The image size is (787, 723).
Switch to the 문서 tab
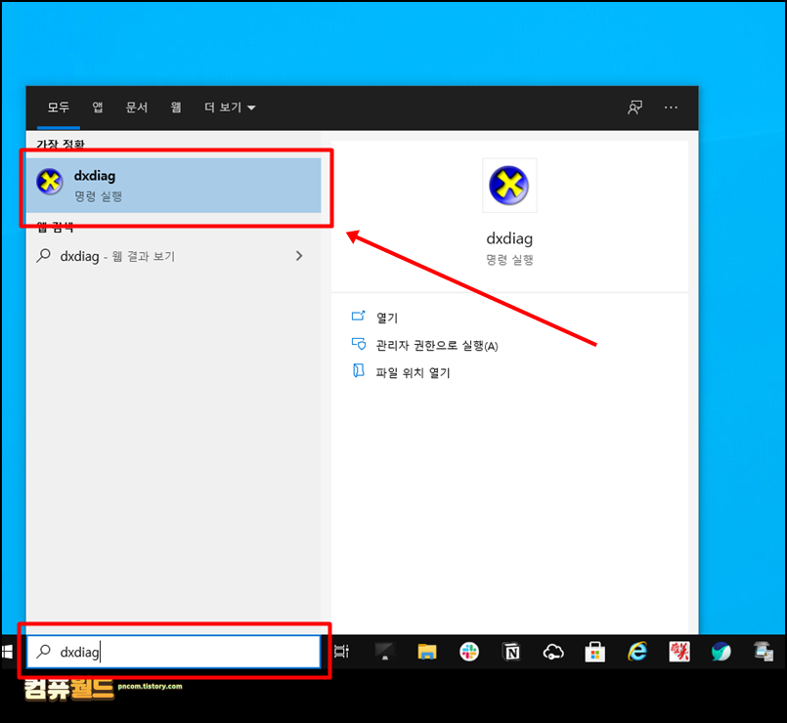coord(137,106)
